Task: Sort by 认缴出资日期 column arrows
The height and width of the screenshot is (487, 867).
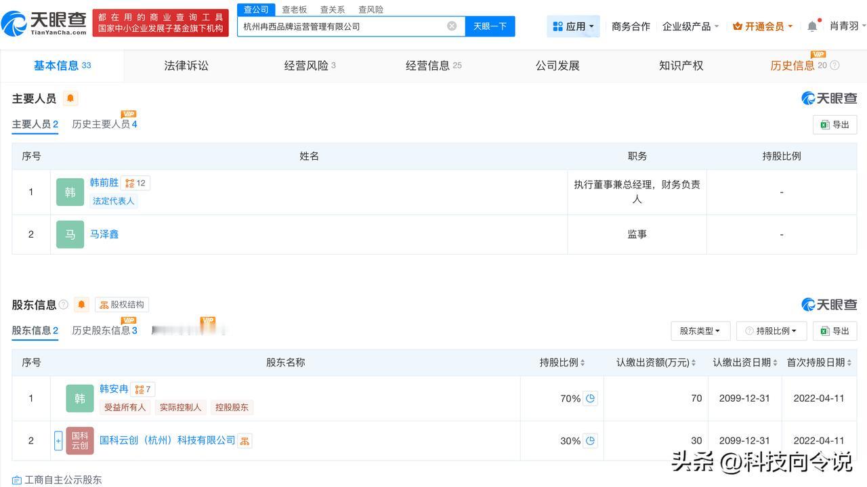Action: (x=775, y=363)
